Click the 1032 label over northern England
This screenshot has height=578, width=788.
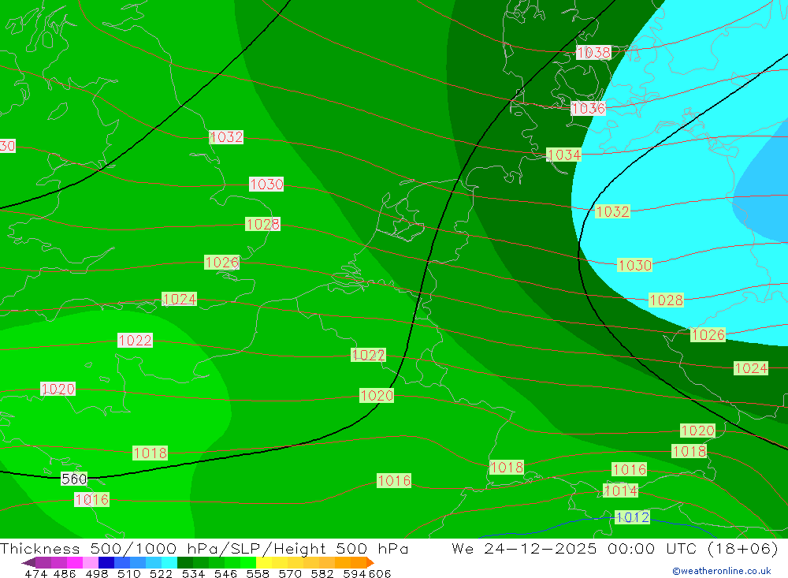[x=226, y=137]
